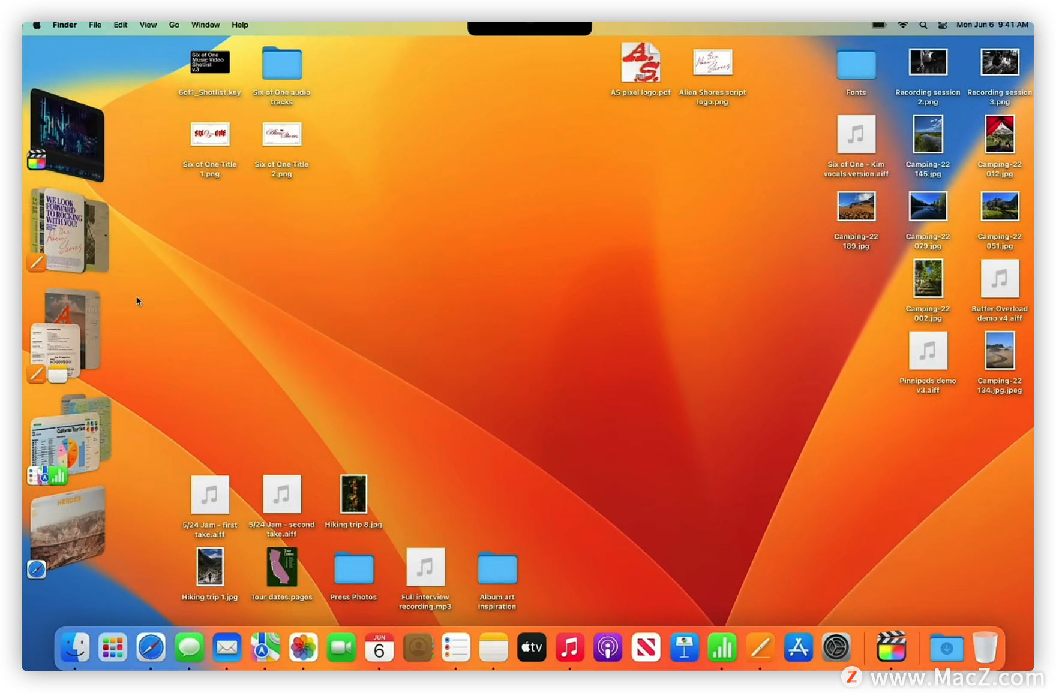Screen dimensions: 1056x693
Task: Open Contacts app in the Dock
Action: [x=418, y=647]
